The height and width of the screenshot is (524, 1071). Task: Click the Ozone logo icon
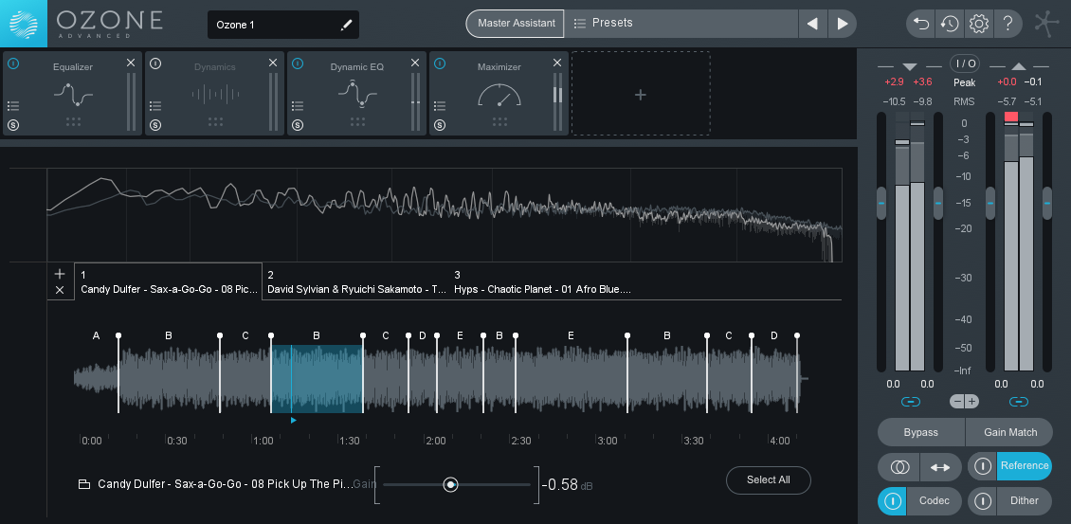tap(24, 24)
